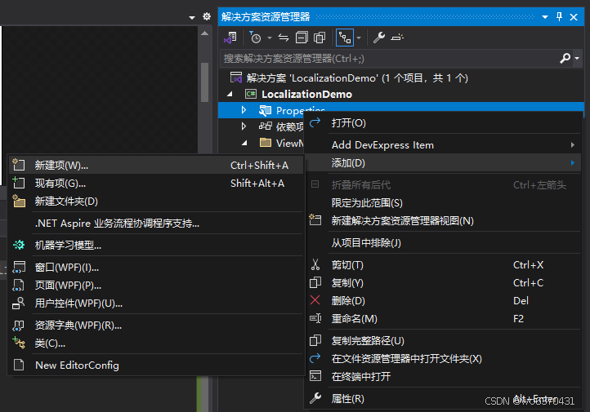Open Add DevExpress Item submenu
Viewport: 590px width, 412px height.
point(442,145)
